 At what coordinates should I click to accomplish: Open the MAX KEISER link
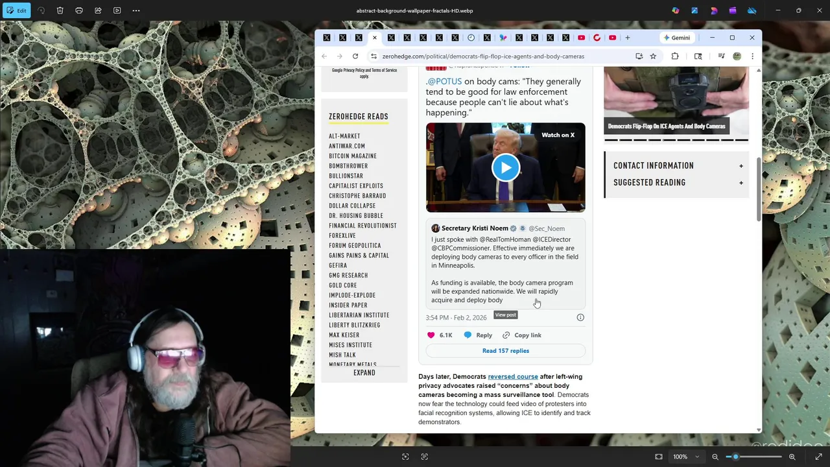(x=344, y=335)
